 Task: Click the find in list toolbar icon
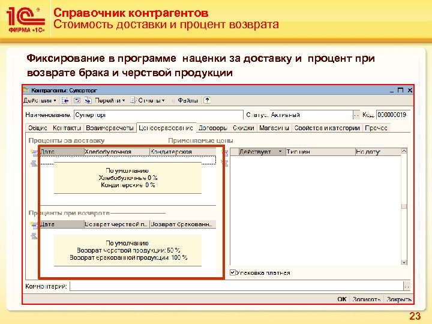(x=65, y=101)
